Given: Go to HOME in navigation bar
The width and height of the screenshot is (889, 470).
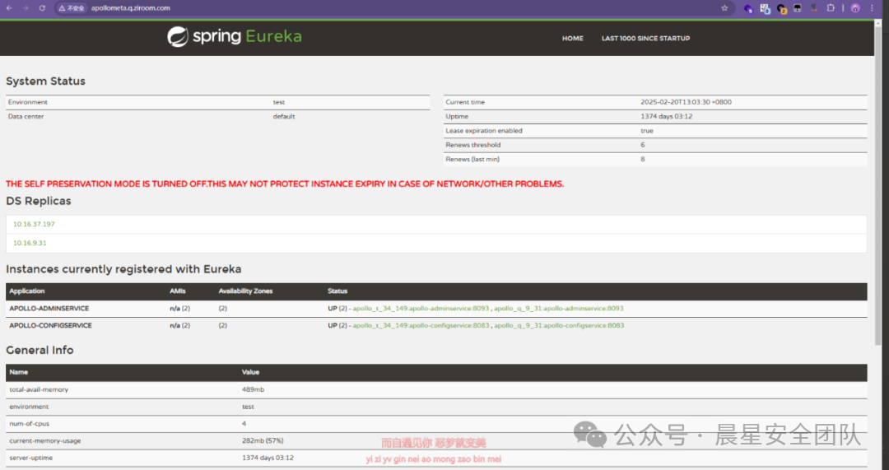Looking at the screenshot, I should coord(572,39).
